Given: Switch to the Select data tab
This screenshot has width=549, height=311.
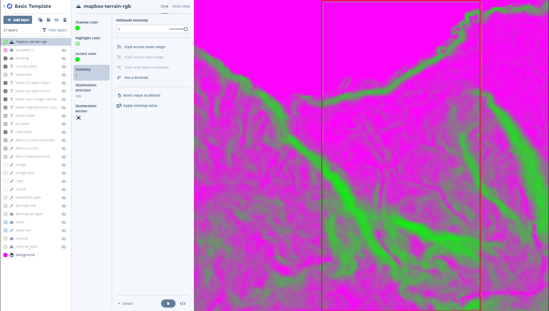Looking at the screenshot, I should (x=181, y=6).
